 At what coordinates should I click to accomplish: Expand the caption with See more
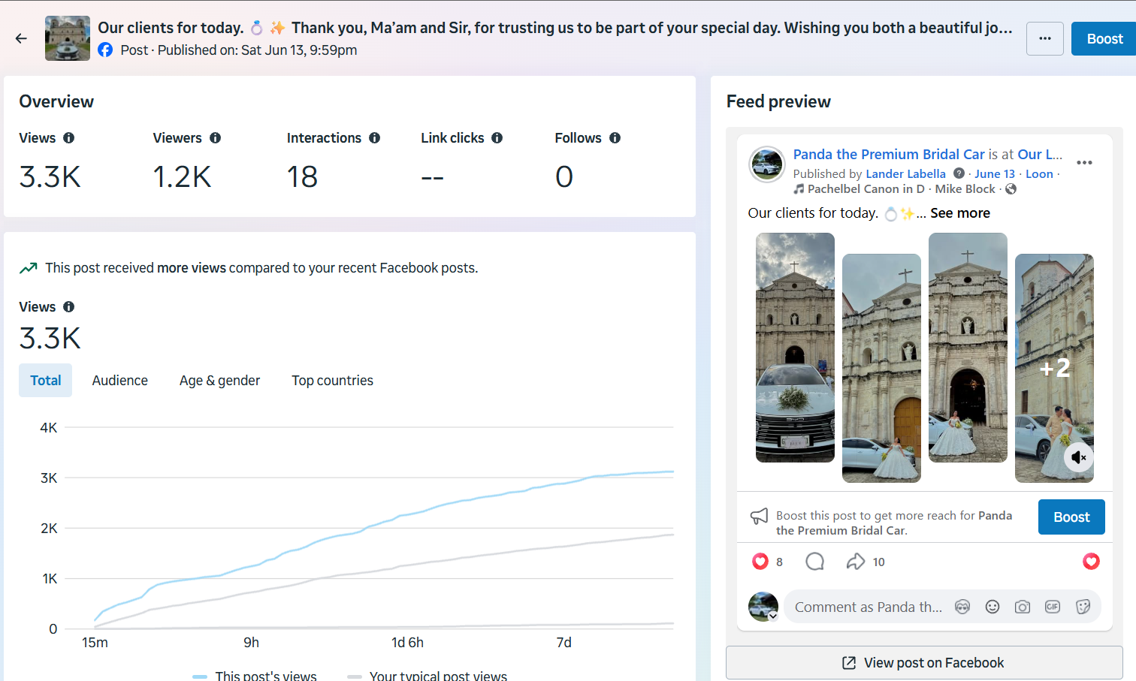pos(960,213)
